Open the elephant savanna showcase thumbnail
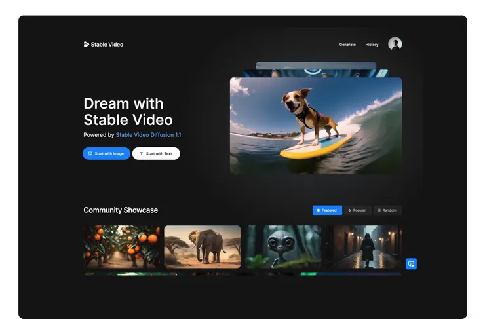Image resolution: width=485 pixels, height=319 pixels. click(203, 247)
